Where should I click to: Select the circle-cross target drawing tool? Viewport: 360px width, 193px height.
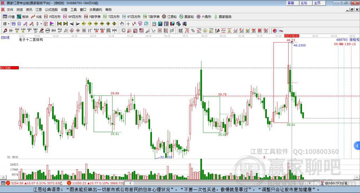(72, 30)
